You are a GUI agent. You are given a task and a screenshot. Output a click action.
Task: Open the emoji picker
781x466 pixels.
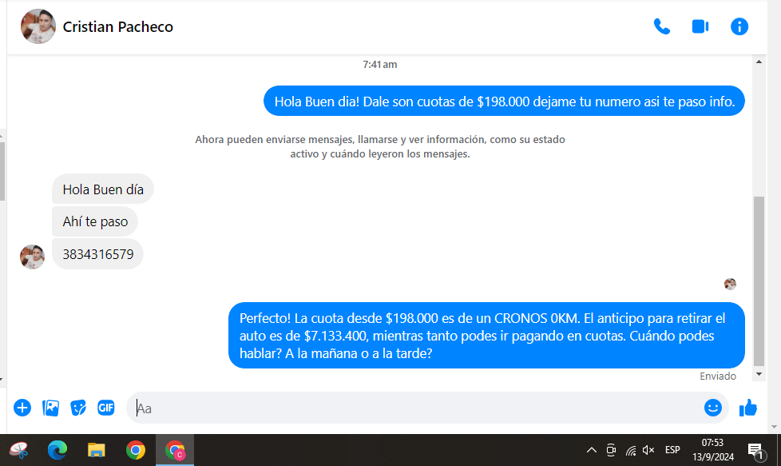click(713, 408)
